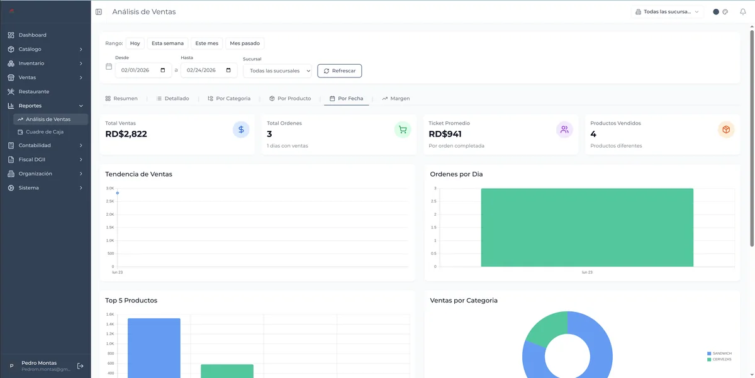Viewport: 755px width, 378px height.
Task: Open the Sucursal filter dropdown
Action: coord(277,71)
